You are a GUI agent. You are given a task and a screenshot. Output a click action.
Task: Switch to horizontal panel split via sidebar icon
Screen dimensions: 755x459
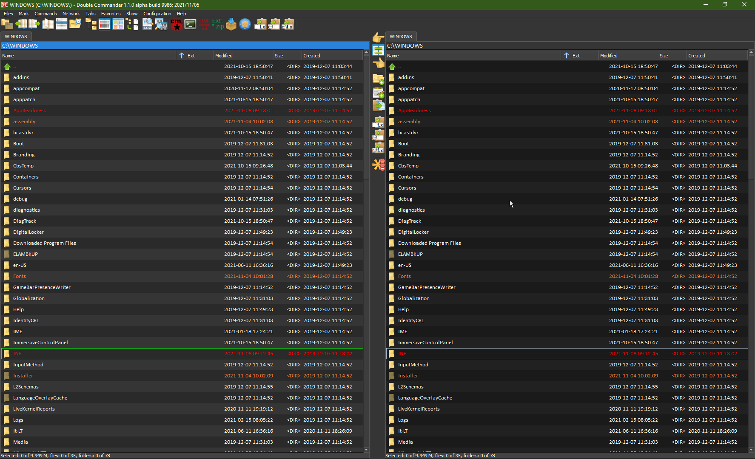(379, 50)
